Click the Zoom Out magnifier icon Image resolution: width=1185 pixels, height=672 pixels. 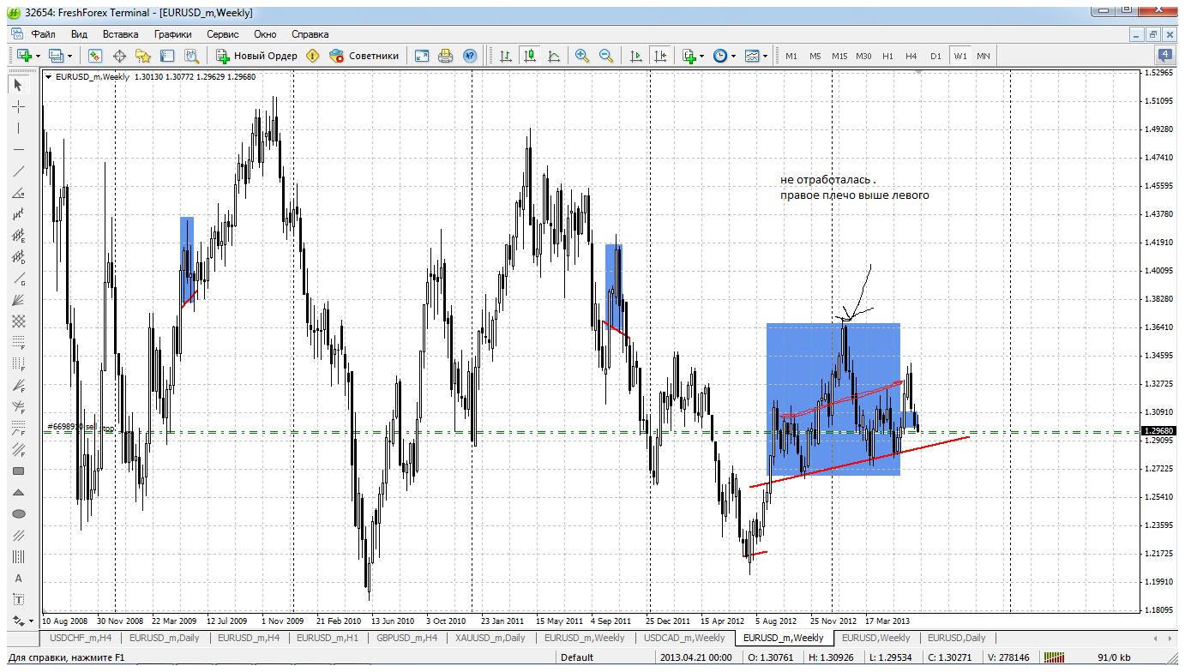pyautogui.click(x=606, y=56)
